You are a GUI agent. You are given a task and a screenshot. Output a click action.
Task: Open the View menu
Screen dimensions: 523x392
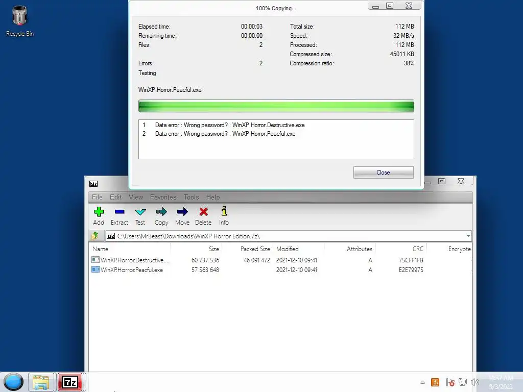pyautogui.click(x=136, y=197)
